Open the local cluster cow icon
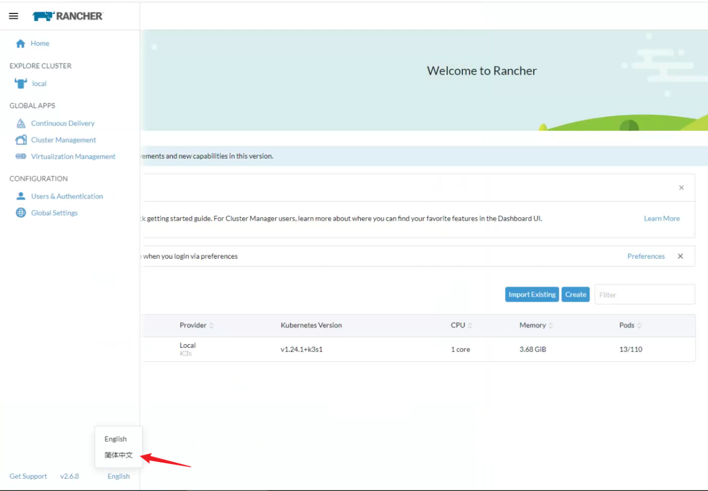 pos(21,84)
